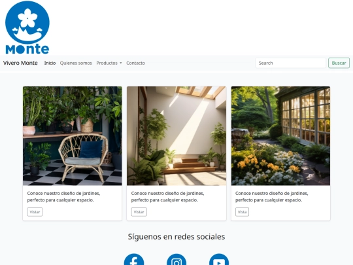This screenshot has height=265, width=353.
Task: Click the Síguenos en redes sociales heading
Action: (176, 237)
